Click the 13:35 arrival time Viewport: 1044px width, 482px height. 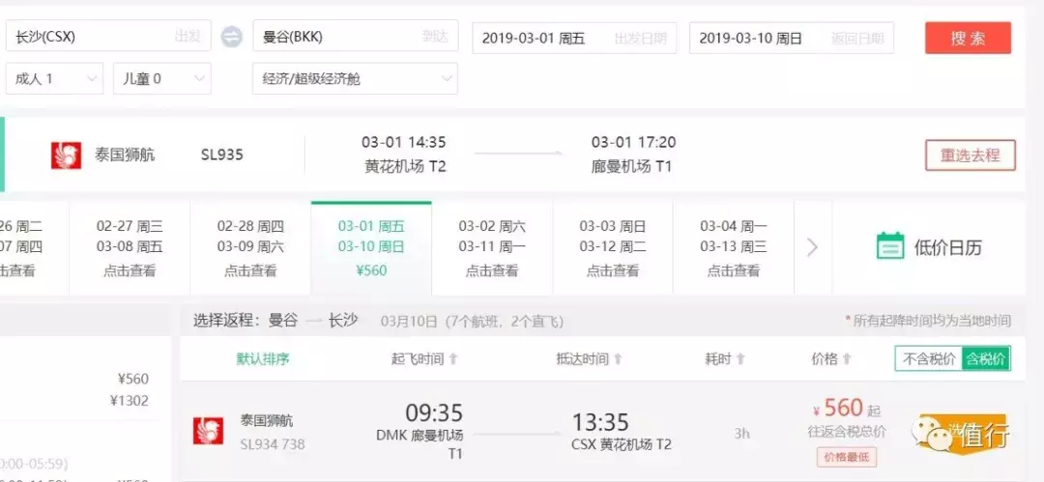[x=602, y=422]
